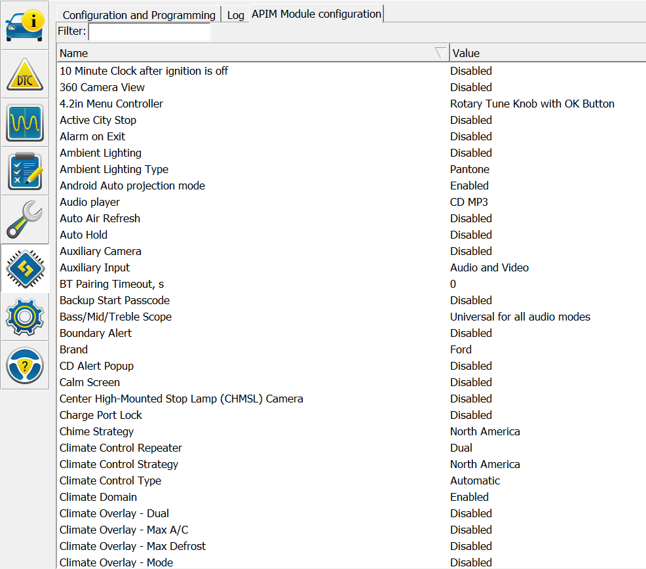Click the Filter text field

pos(149,31)
